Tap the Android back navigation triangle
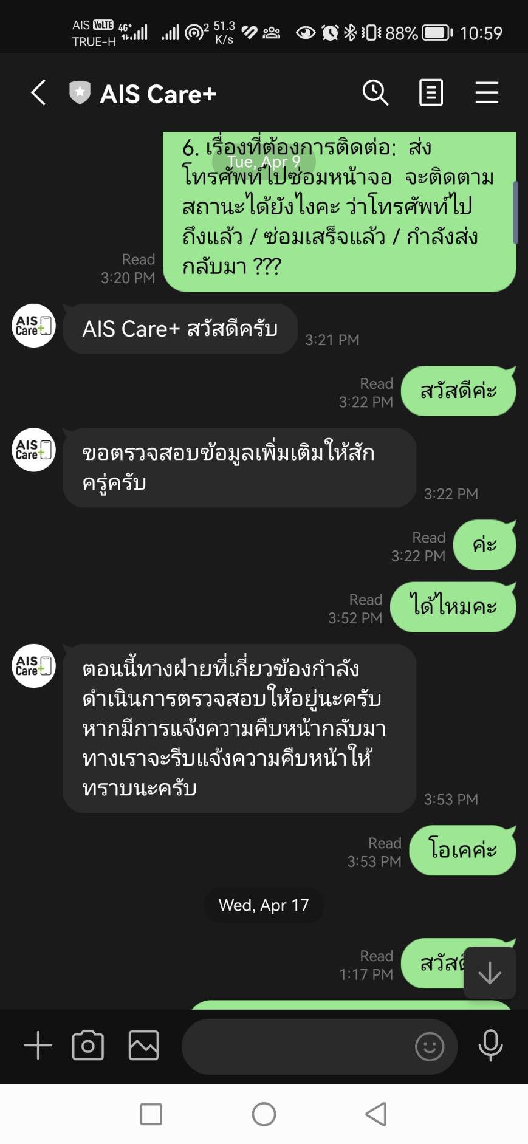Viewport: 528px width, 1144px height. coord(376,1114)
